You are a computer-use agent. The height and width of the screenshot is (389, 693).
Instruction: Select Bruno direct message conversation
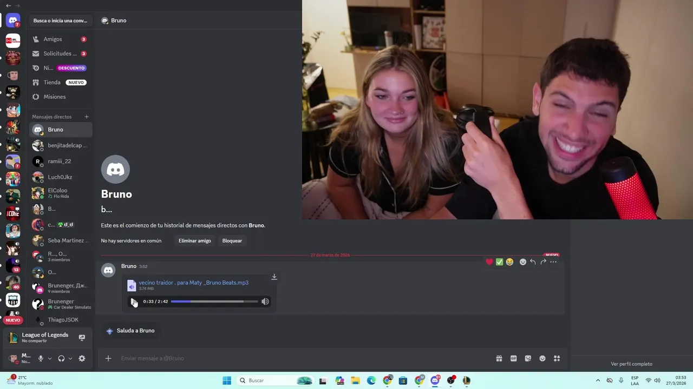pyautogui.click(x=60, y=130)
